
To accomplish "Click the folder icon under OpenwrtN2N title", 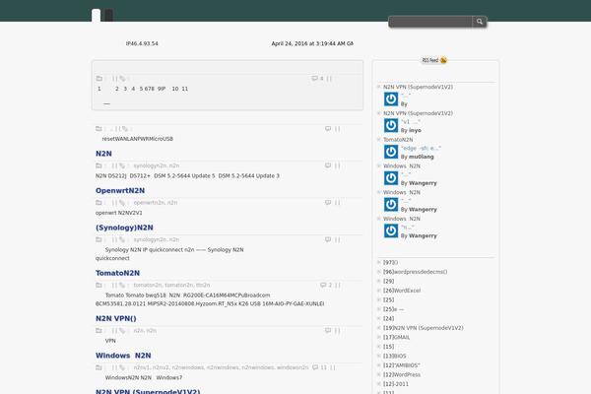I will pos(98,203).
